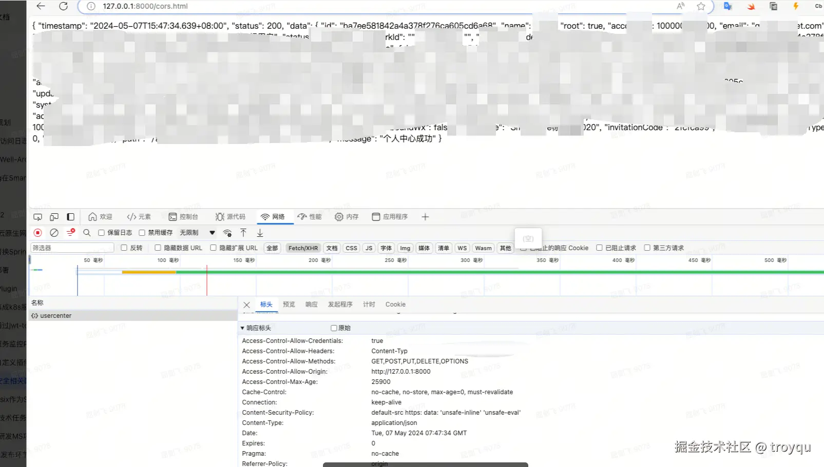
Task: Switch to the Performance (性能) tab
Action: click(x=310, y=217)
